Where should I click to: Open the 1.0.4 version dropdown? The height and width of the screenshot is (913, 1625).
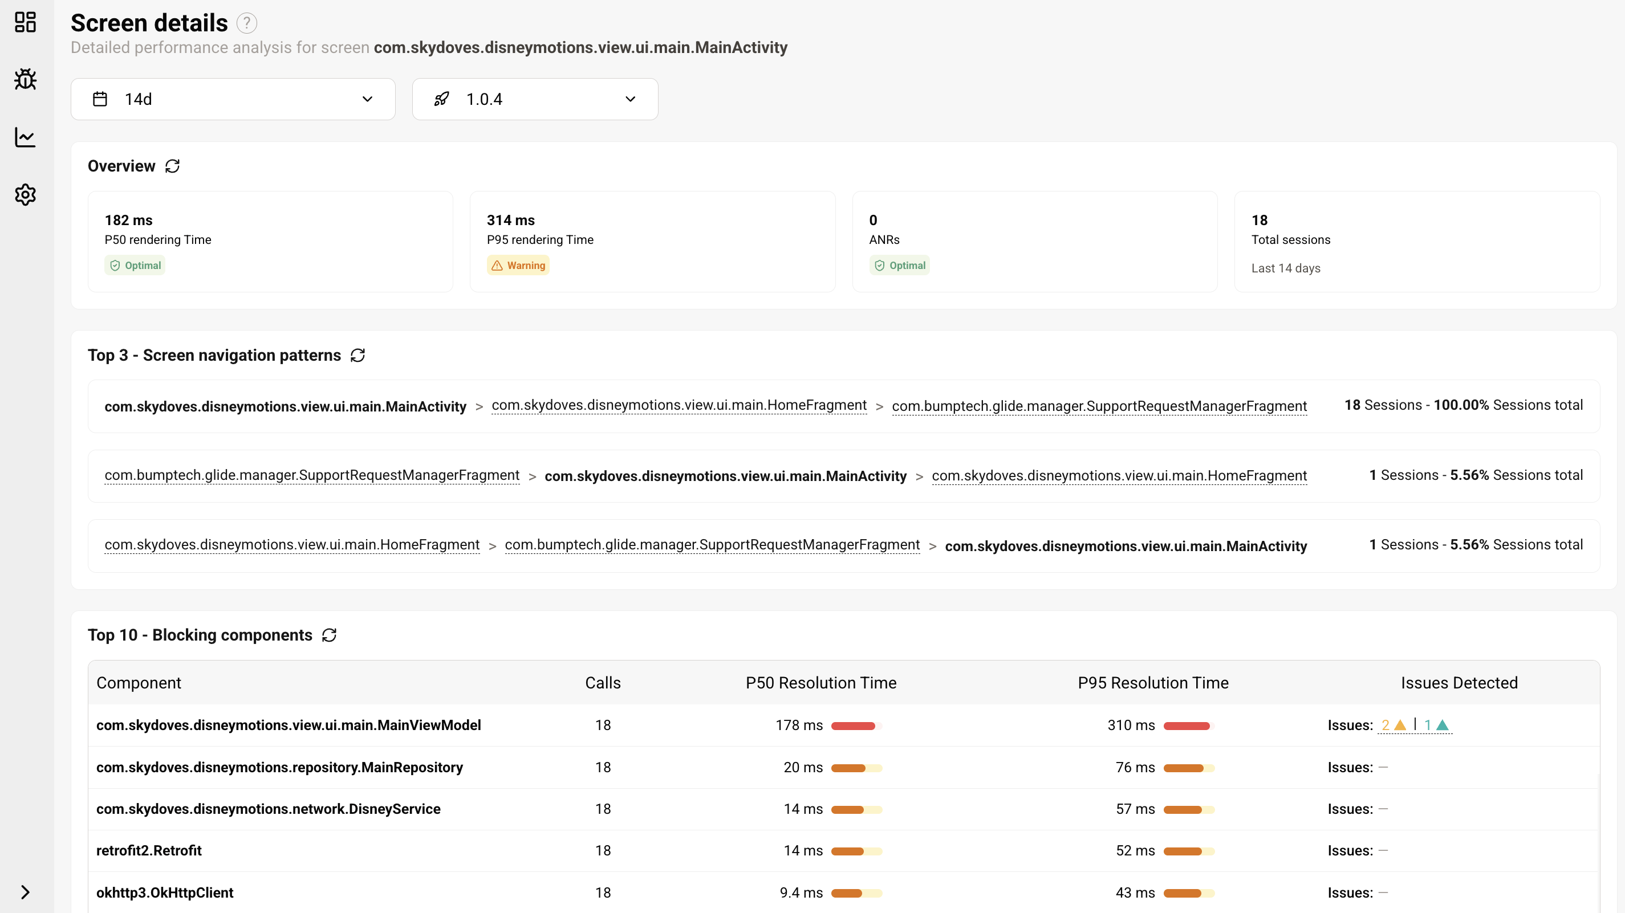pos(534,99)
